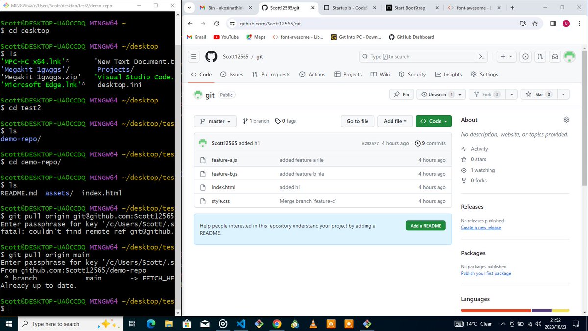Open Visual Studio Code from taskbar
The width and height of the screenshot is (588, 331).
pos(241,324)
